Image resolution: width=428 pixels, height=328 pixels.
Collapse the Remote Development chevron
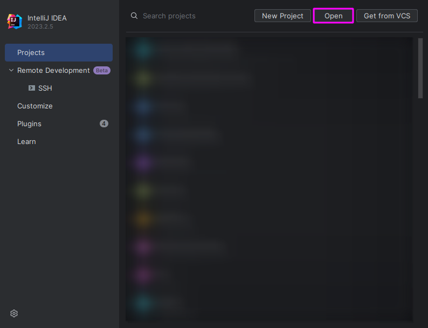11,70
